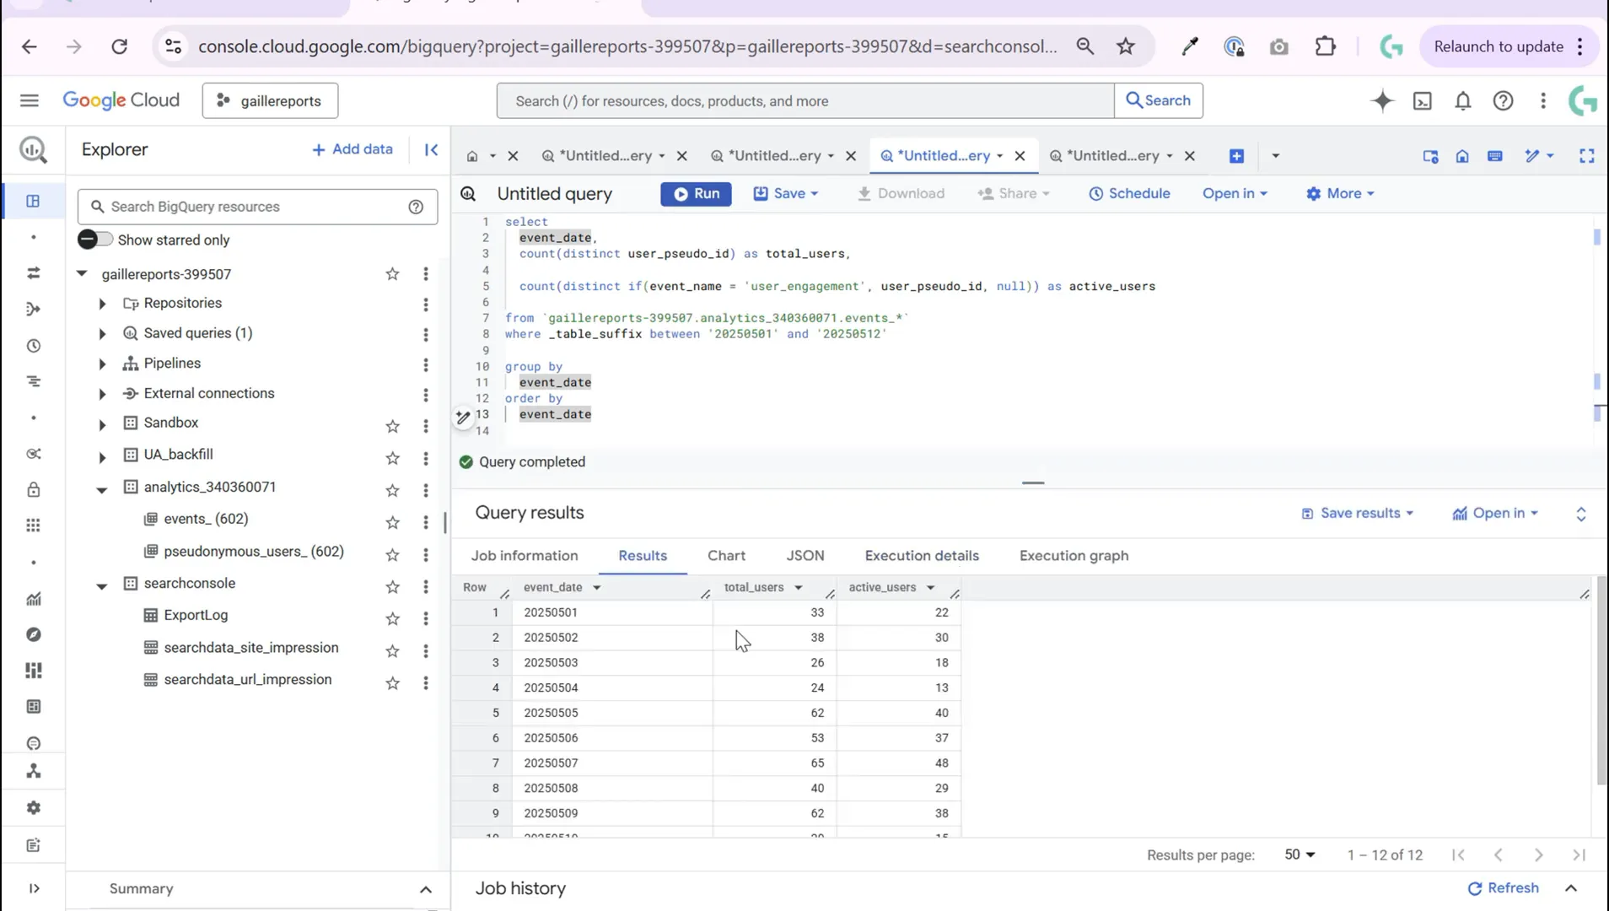Open the home tab icon

point(472,156)
